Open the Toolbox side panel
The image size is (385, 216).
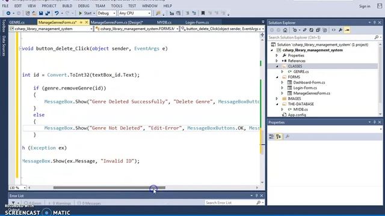[4, 26]
